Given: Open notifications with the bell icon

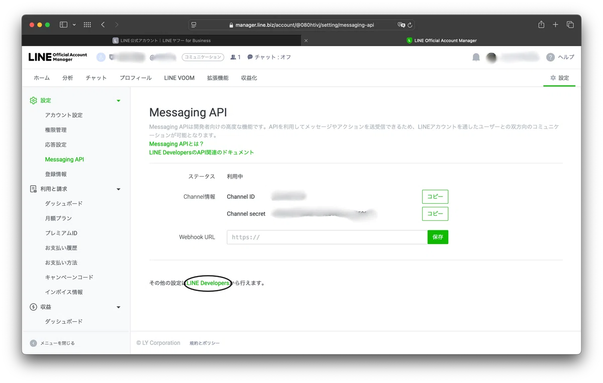Looking at the screenshot, I should pyautogui.click(x=476, y=57).
